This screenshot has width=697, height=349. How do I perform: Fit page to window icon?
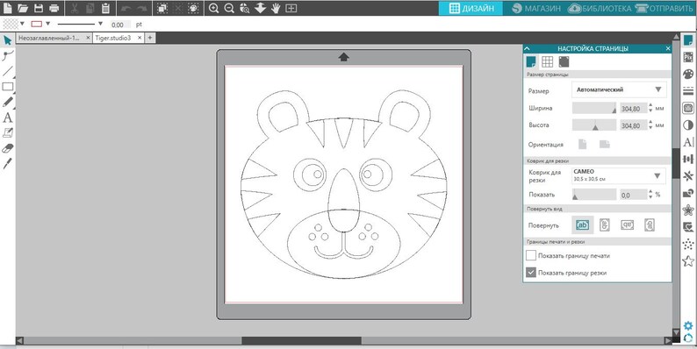(x=291, y=8)
